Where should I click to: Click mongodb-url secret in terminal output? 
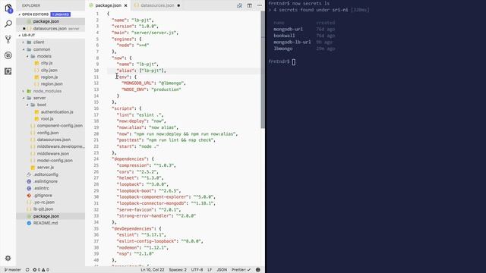289,30
